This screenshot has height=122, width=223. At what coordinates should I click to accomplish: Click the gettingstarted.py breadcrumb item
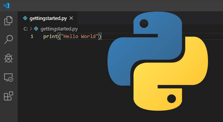coord(59,29)
